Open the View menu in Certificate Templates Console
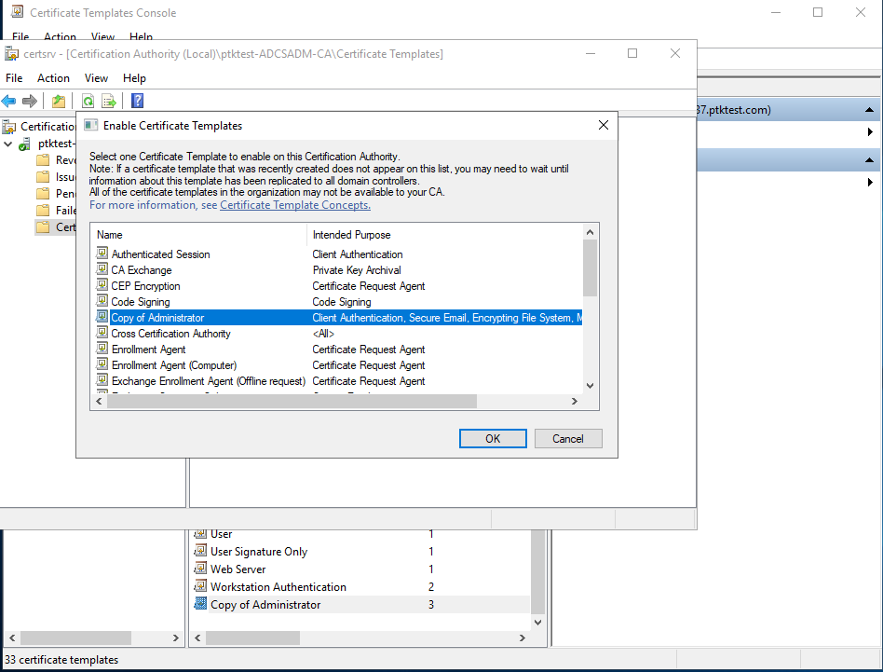Viewport: 883px width, 672px height. click(x=102, y=36)
